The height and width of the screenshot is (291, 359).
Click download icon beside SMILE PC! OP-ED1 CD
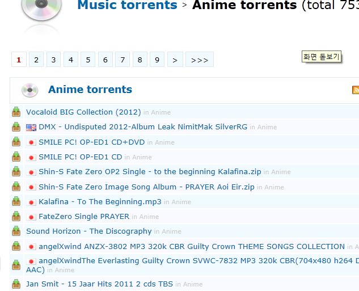tap(16, 157)
